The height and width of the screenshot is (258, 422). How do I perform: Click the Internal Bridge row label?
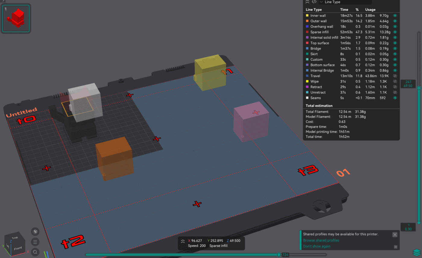[x=323, y=70]
